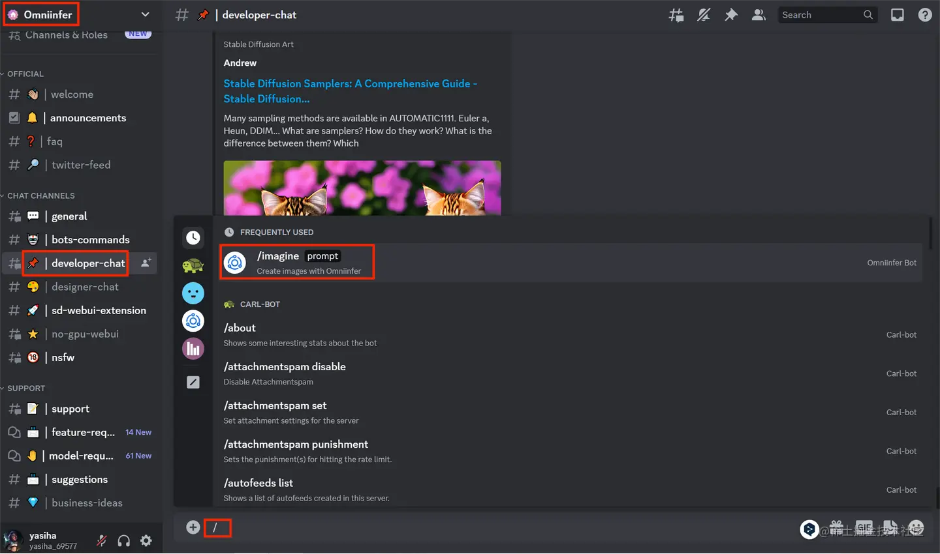Click the FREQUENTLY USED heading
The height and width of the screenshot is (554, 940).
click(x=277, y=232)
